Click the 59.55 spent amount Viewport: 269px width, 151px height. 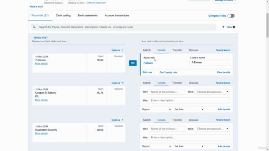pos(100,130)
